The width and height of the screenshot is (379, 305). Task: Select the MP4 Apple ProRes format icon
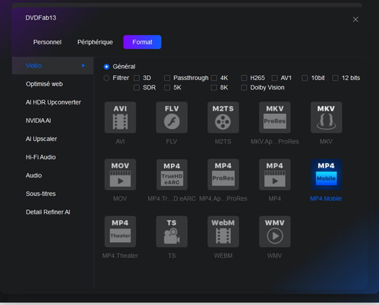pyautogui.click(x=223, y=175)
